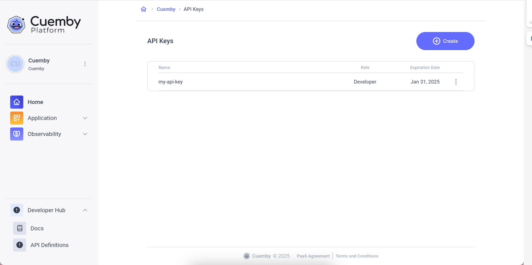Viewport: 532px width, 265px height.
Task: Open the PaaS Agreement link
Action: [313, 256]
